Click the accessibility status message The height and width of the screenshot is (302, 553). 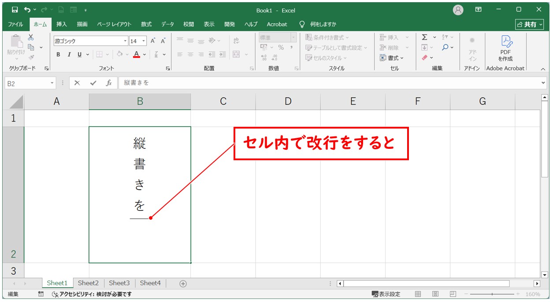click(x=92, y=294)
